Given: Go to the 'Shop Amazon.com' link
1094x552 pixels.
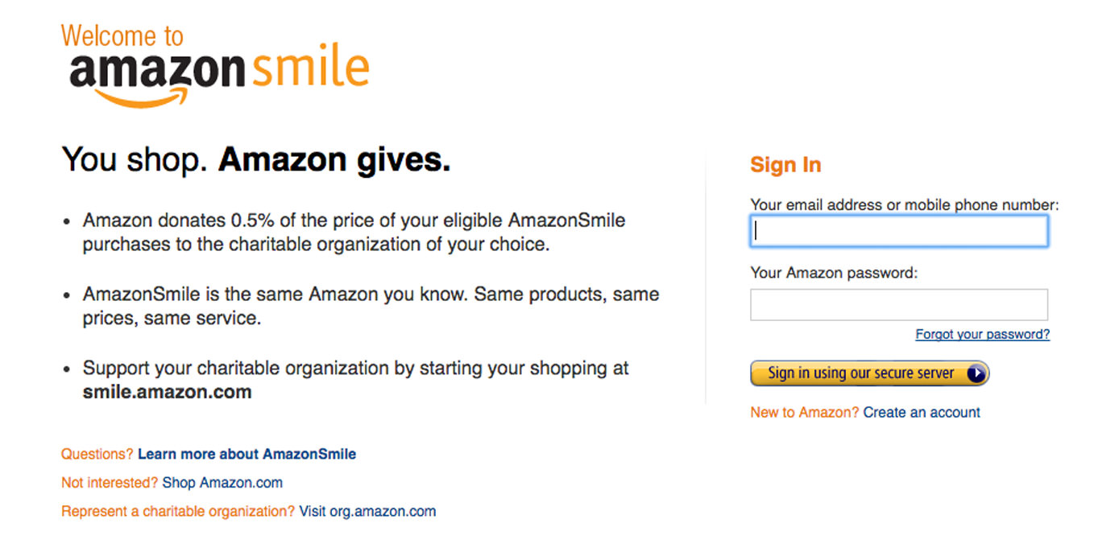Looking at the screenshot, I should click(x=222, y=483).
